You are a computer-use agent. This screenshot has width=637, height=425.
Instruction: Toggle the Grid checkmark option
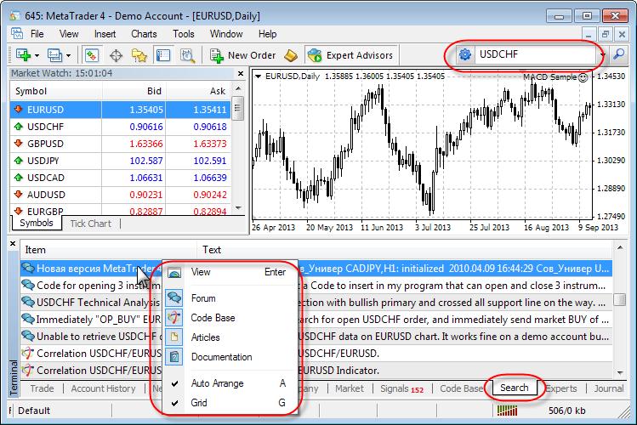pyautogui.click(x=230, y=403)
